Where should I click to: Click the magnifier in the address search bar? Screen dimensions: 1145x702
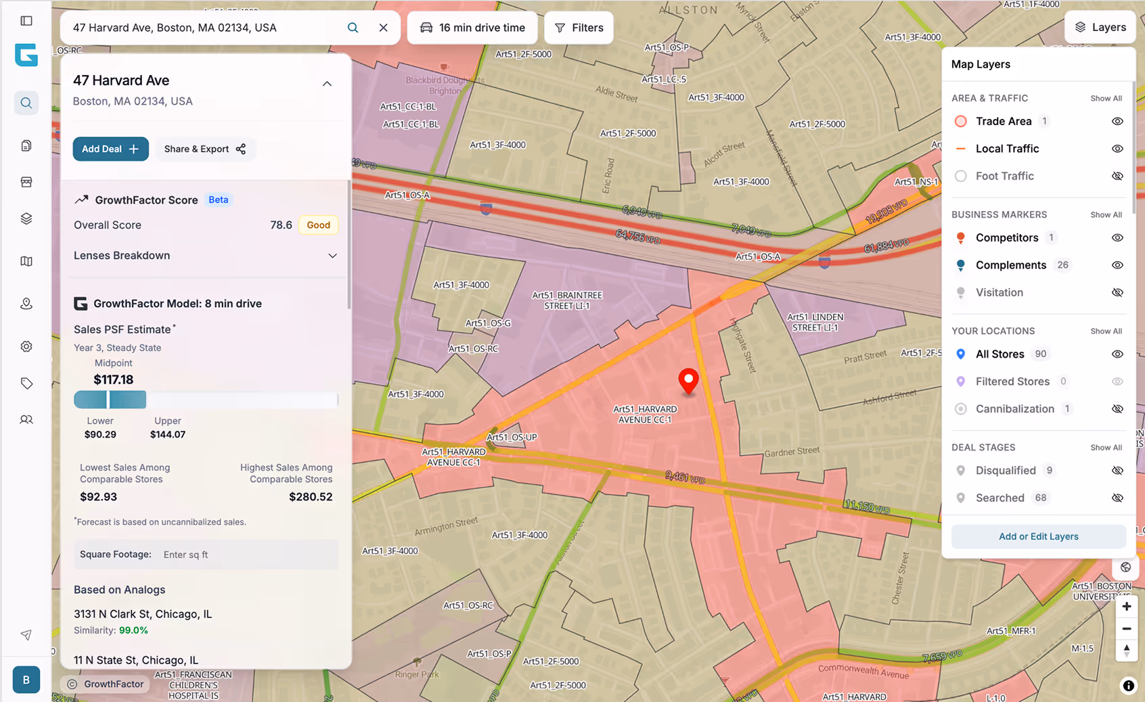coord(353,28)
